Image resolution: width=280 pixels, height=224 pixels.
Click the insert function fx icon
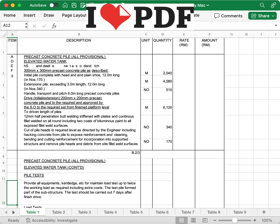tap(54, 26)
